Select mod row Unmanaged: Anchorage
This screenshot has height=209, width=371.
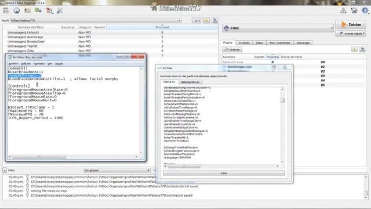[x=111, y=37]
